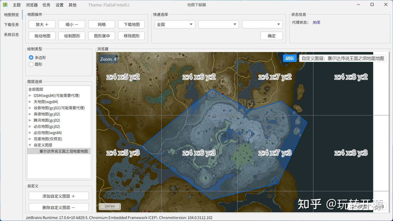
Task: Collapse the 自定义图层 layer group
Action: pos(30,145)
